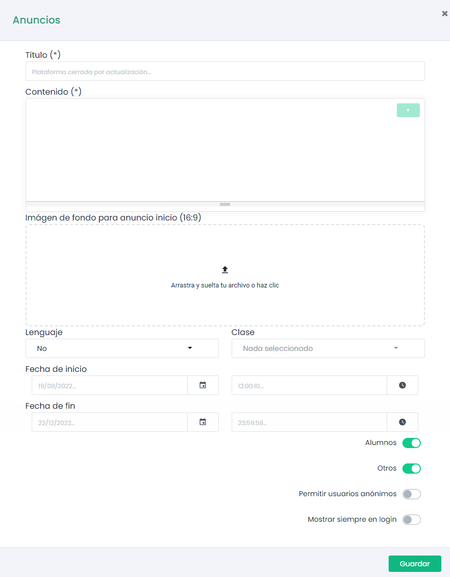Click the Fecha de inicio date field
The height and width of the screenshot is (577, 450).
[x=109, y=385]
